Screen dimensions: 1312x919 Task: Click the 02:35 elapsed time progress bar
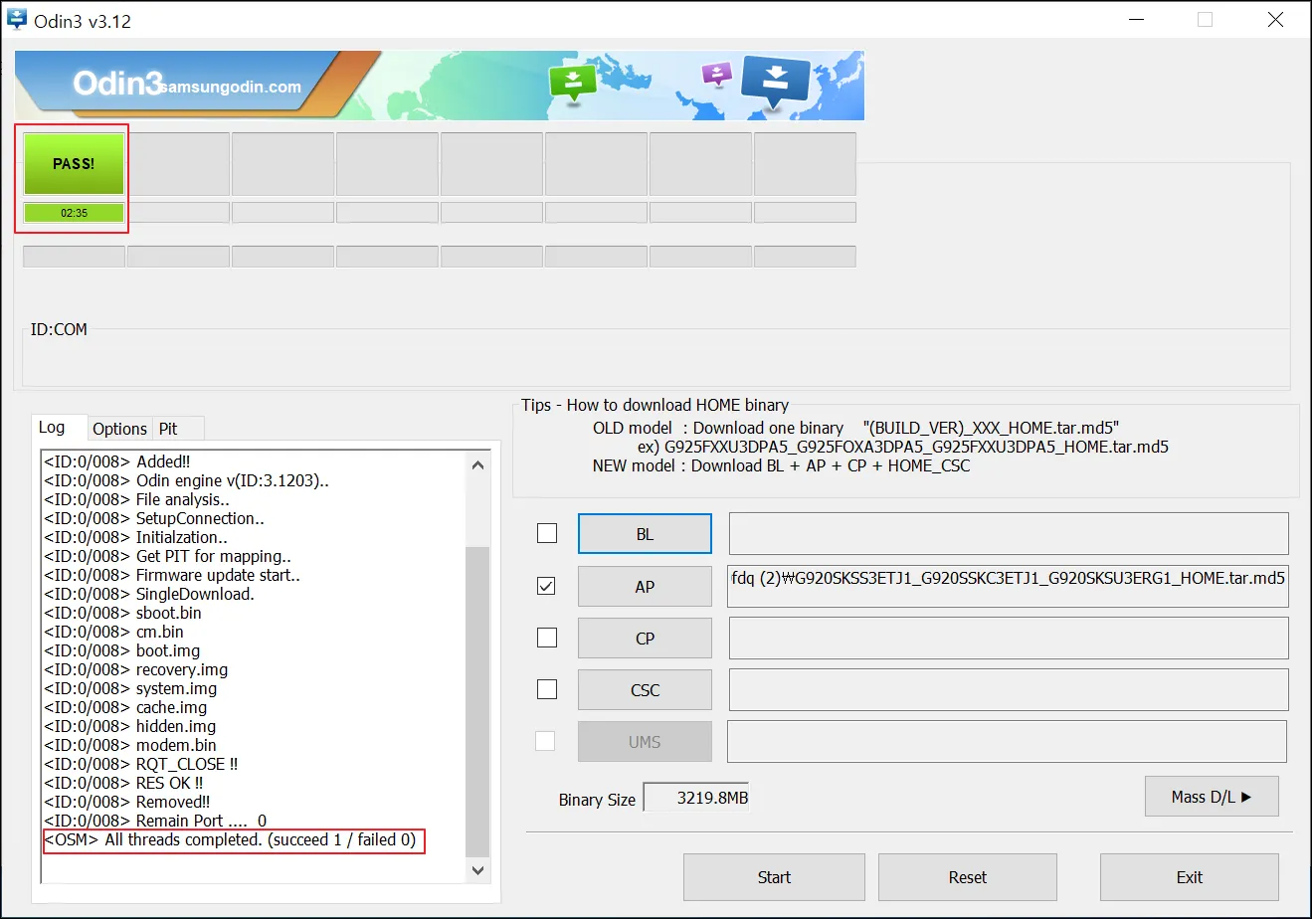point(74,213)
